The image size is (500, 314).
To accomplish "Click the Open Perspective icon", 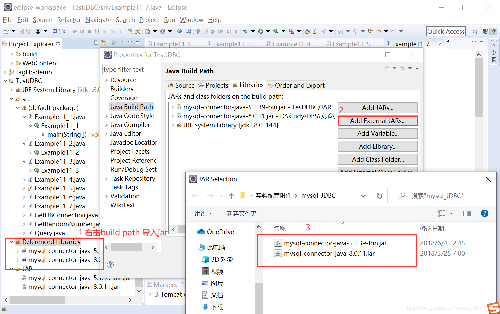I will [475, 32].
